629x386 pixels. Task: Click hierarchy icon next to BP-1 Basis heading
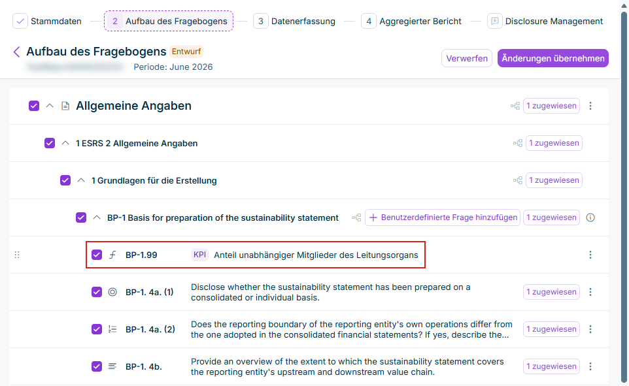[356, 217]
